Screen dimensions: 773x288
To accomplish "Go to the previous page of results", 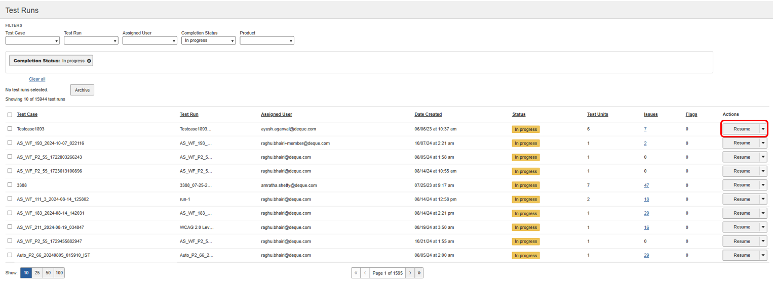I will click(365, 273).
